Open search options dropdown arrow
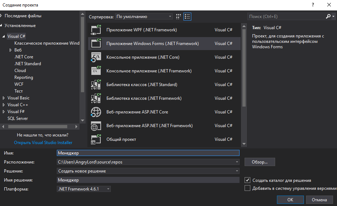The image size is (337, 206). [333, 16]
